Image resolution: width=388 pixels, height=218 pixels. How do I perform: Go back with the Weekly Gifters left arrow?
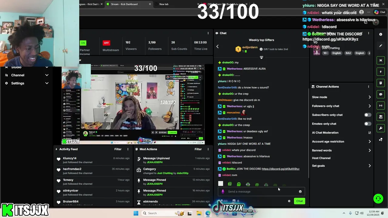(217, 46)
